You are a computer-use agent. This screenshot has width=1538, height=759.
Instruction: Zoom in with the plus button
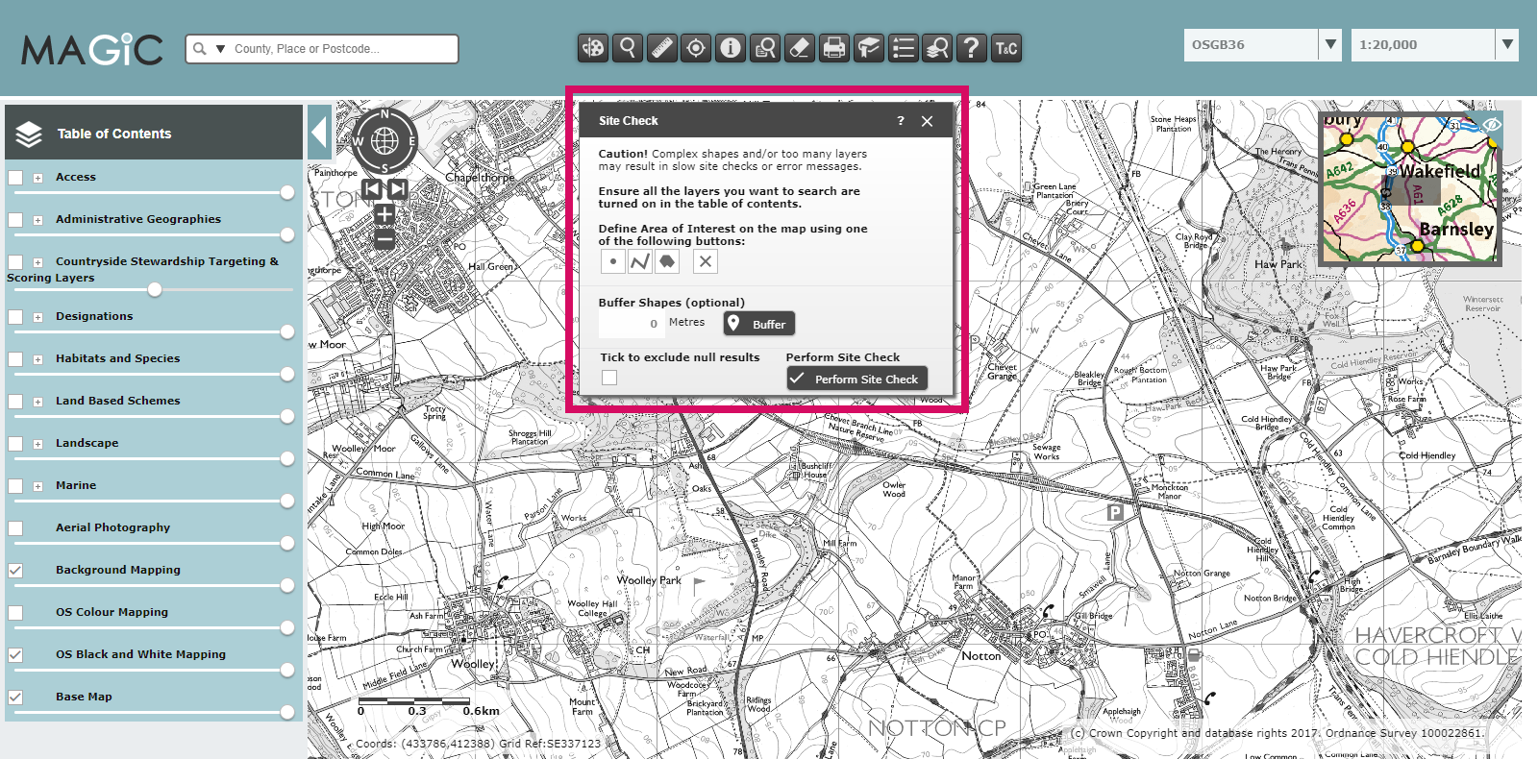(384, 213)
